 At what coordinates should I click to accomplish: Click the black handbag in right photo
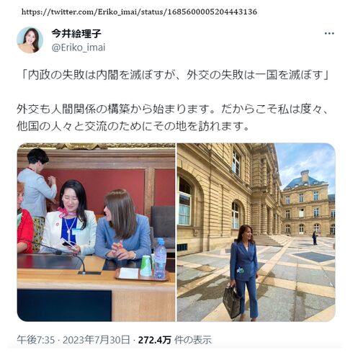[232, 301]
